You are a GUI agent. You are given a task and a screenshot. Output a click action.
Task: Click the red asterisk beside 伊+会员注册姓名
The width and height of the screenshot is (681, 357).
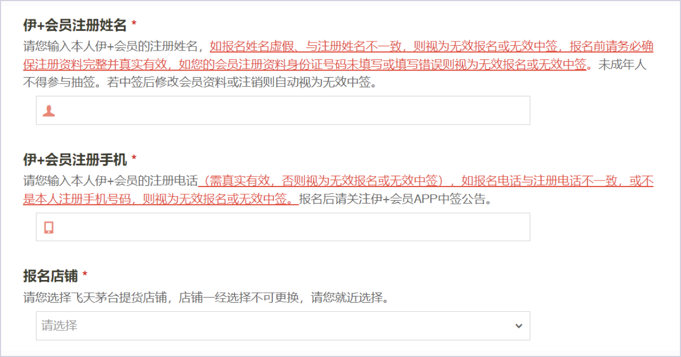click(x=134, y=25)
